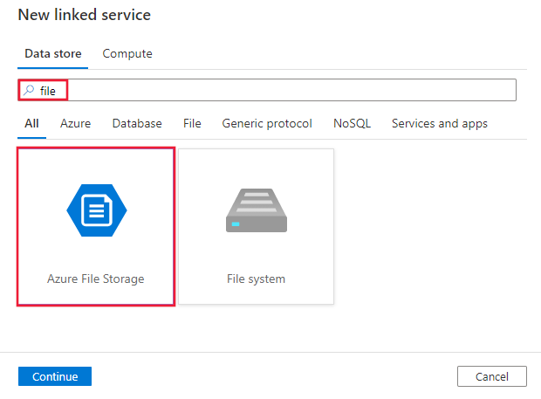Click the 'Azure File Storage' label text
This screenshot has height=399, width=541.
pyautogui.click(x=96, y=279)
